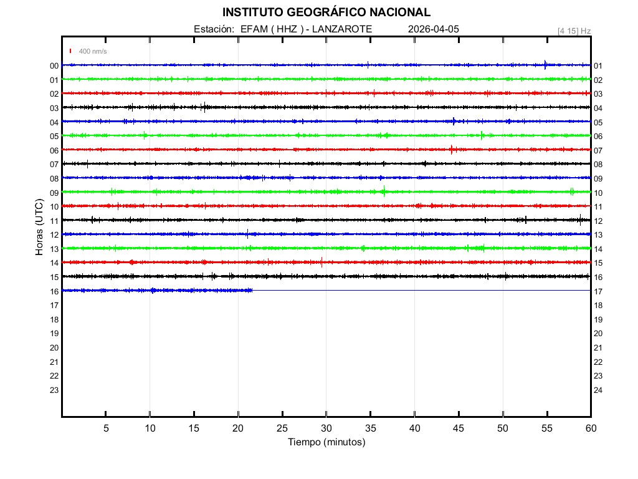Click left-axis hour label 16
Image resolution: width=638 pixels, height=479 pixels.
coord(54,291)
